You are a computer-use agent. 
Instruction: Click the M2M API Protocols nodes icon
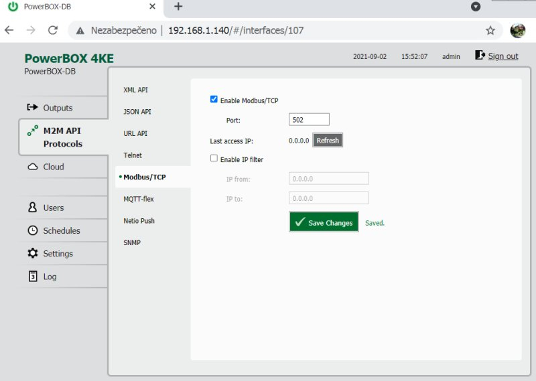[32, 130]
